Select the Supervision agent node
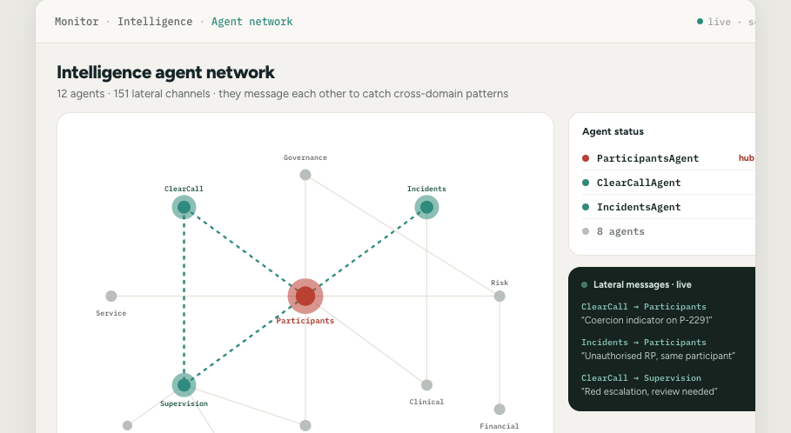 coord(184,385)
